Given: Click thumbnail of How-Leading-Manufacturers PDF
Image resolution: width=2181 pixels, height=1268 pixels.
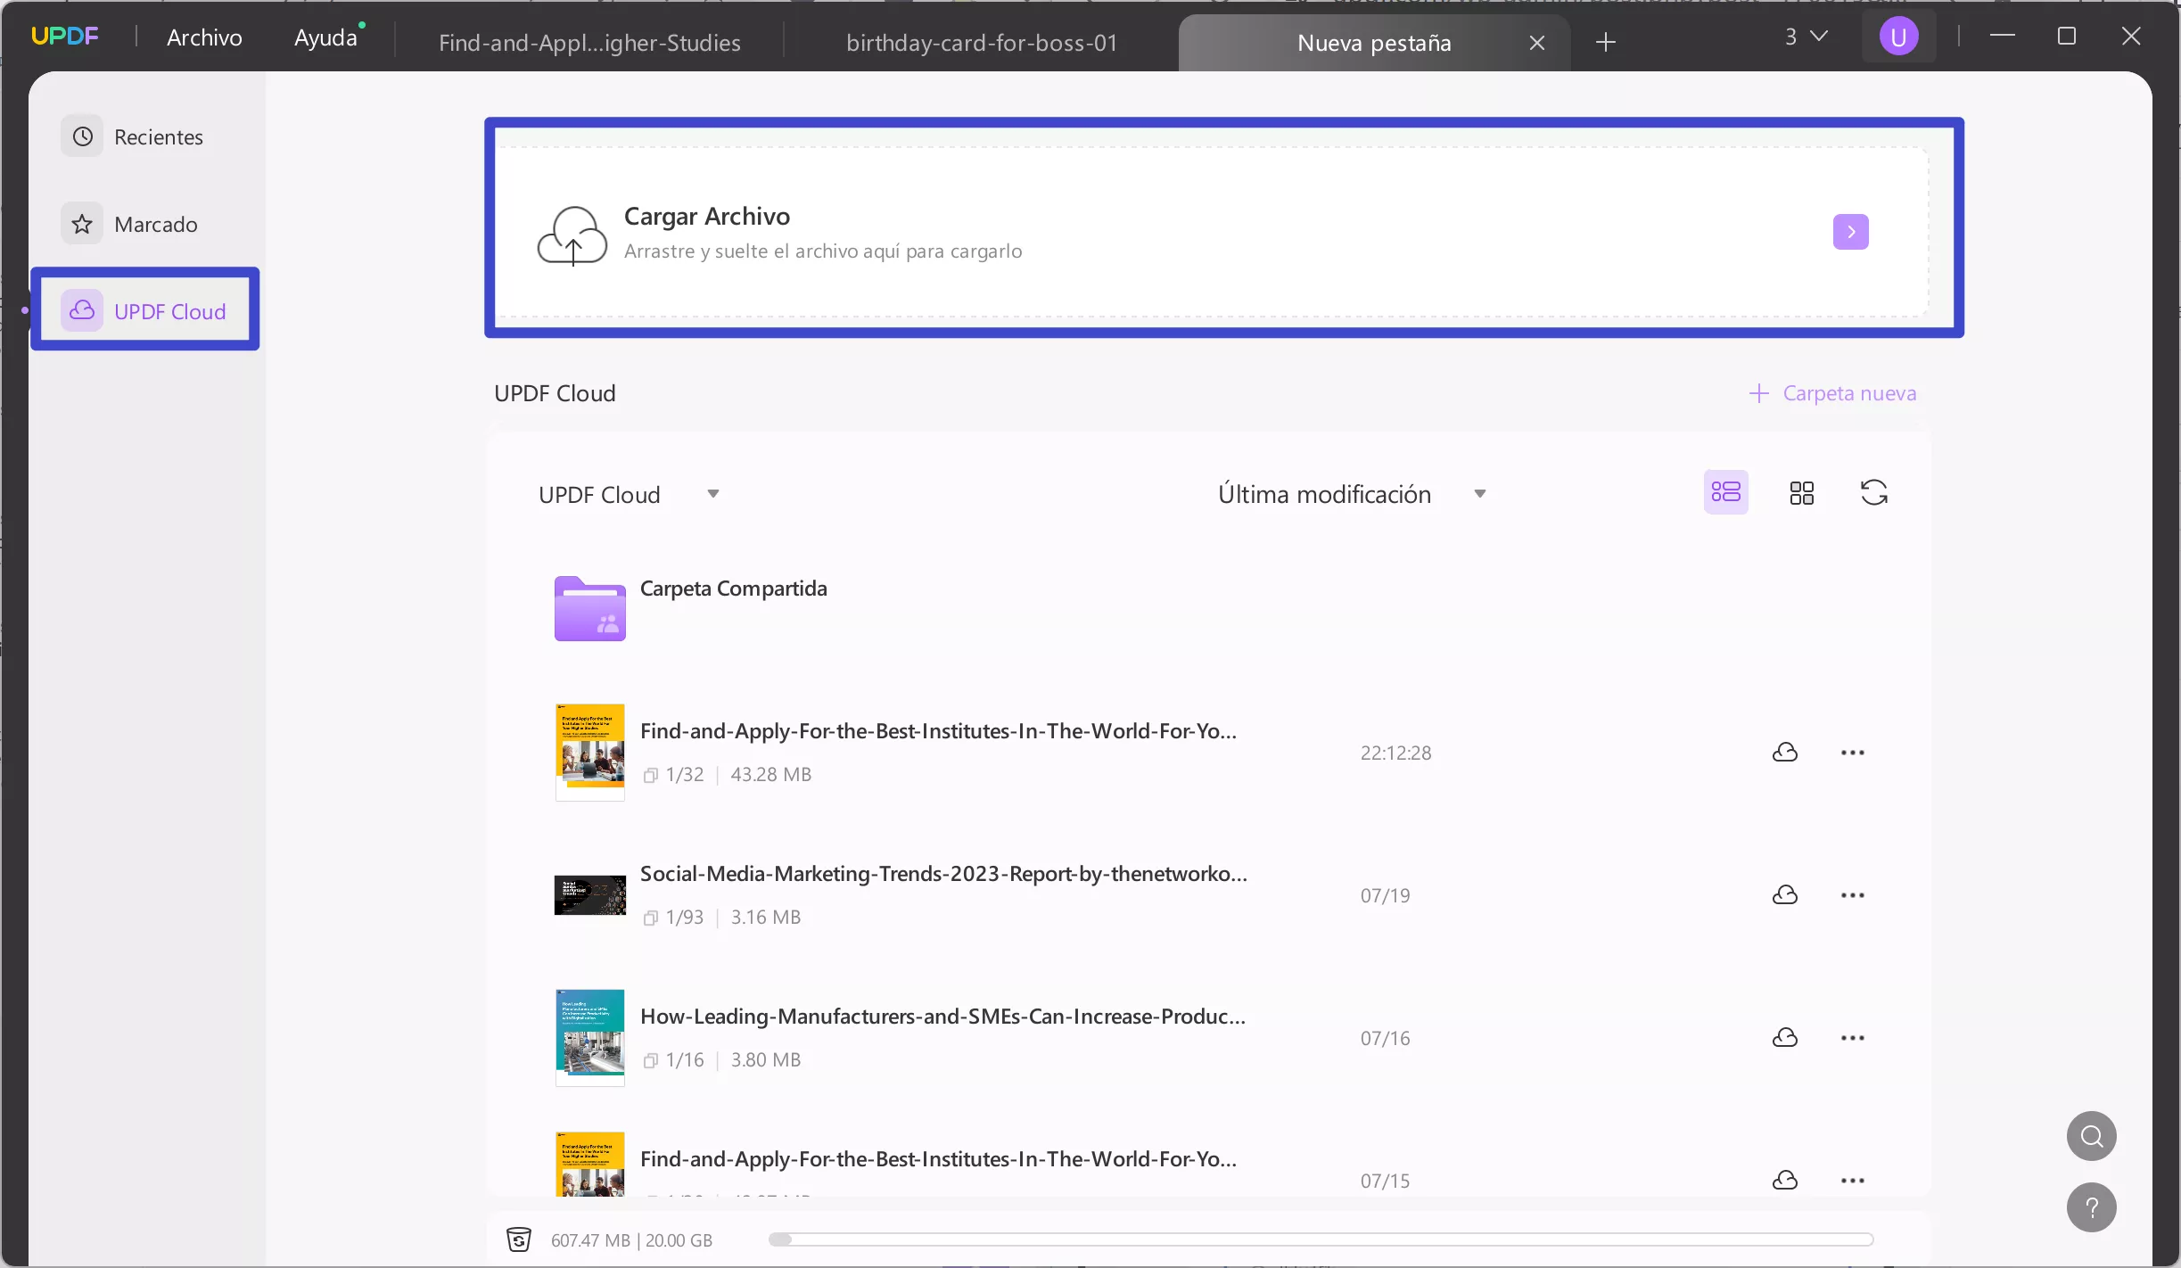Looking at the screenshot, I should click(590, 1038).
